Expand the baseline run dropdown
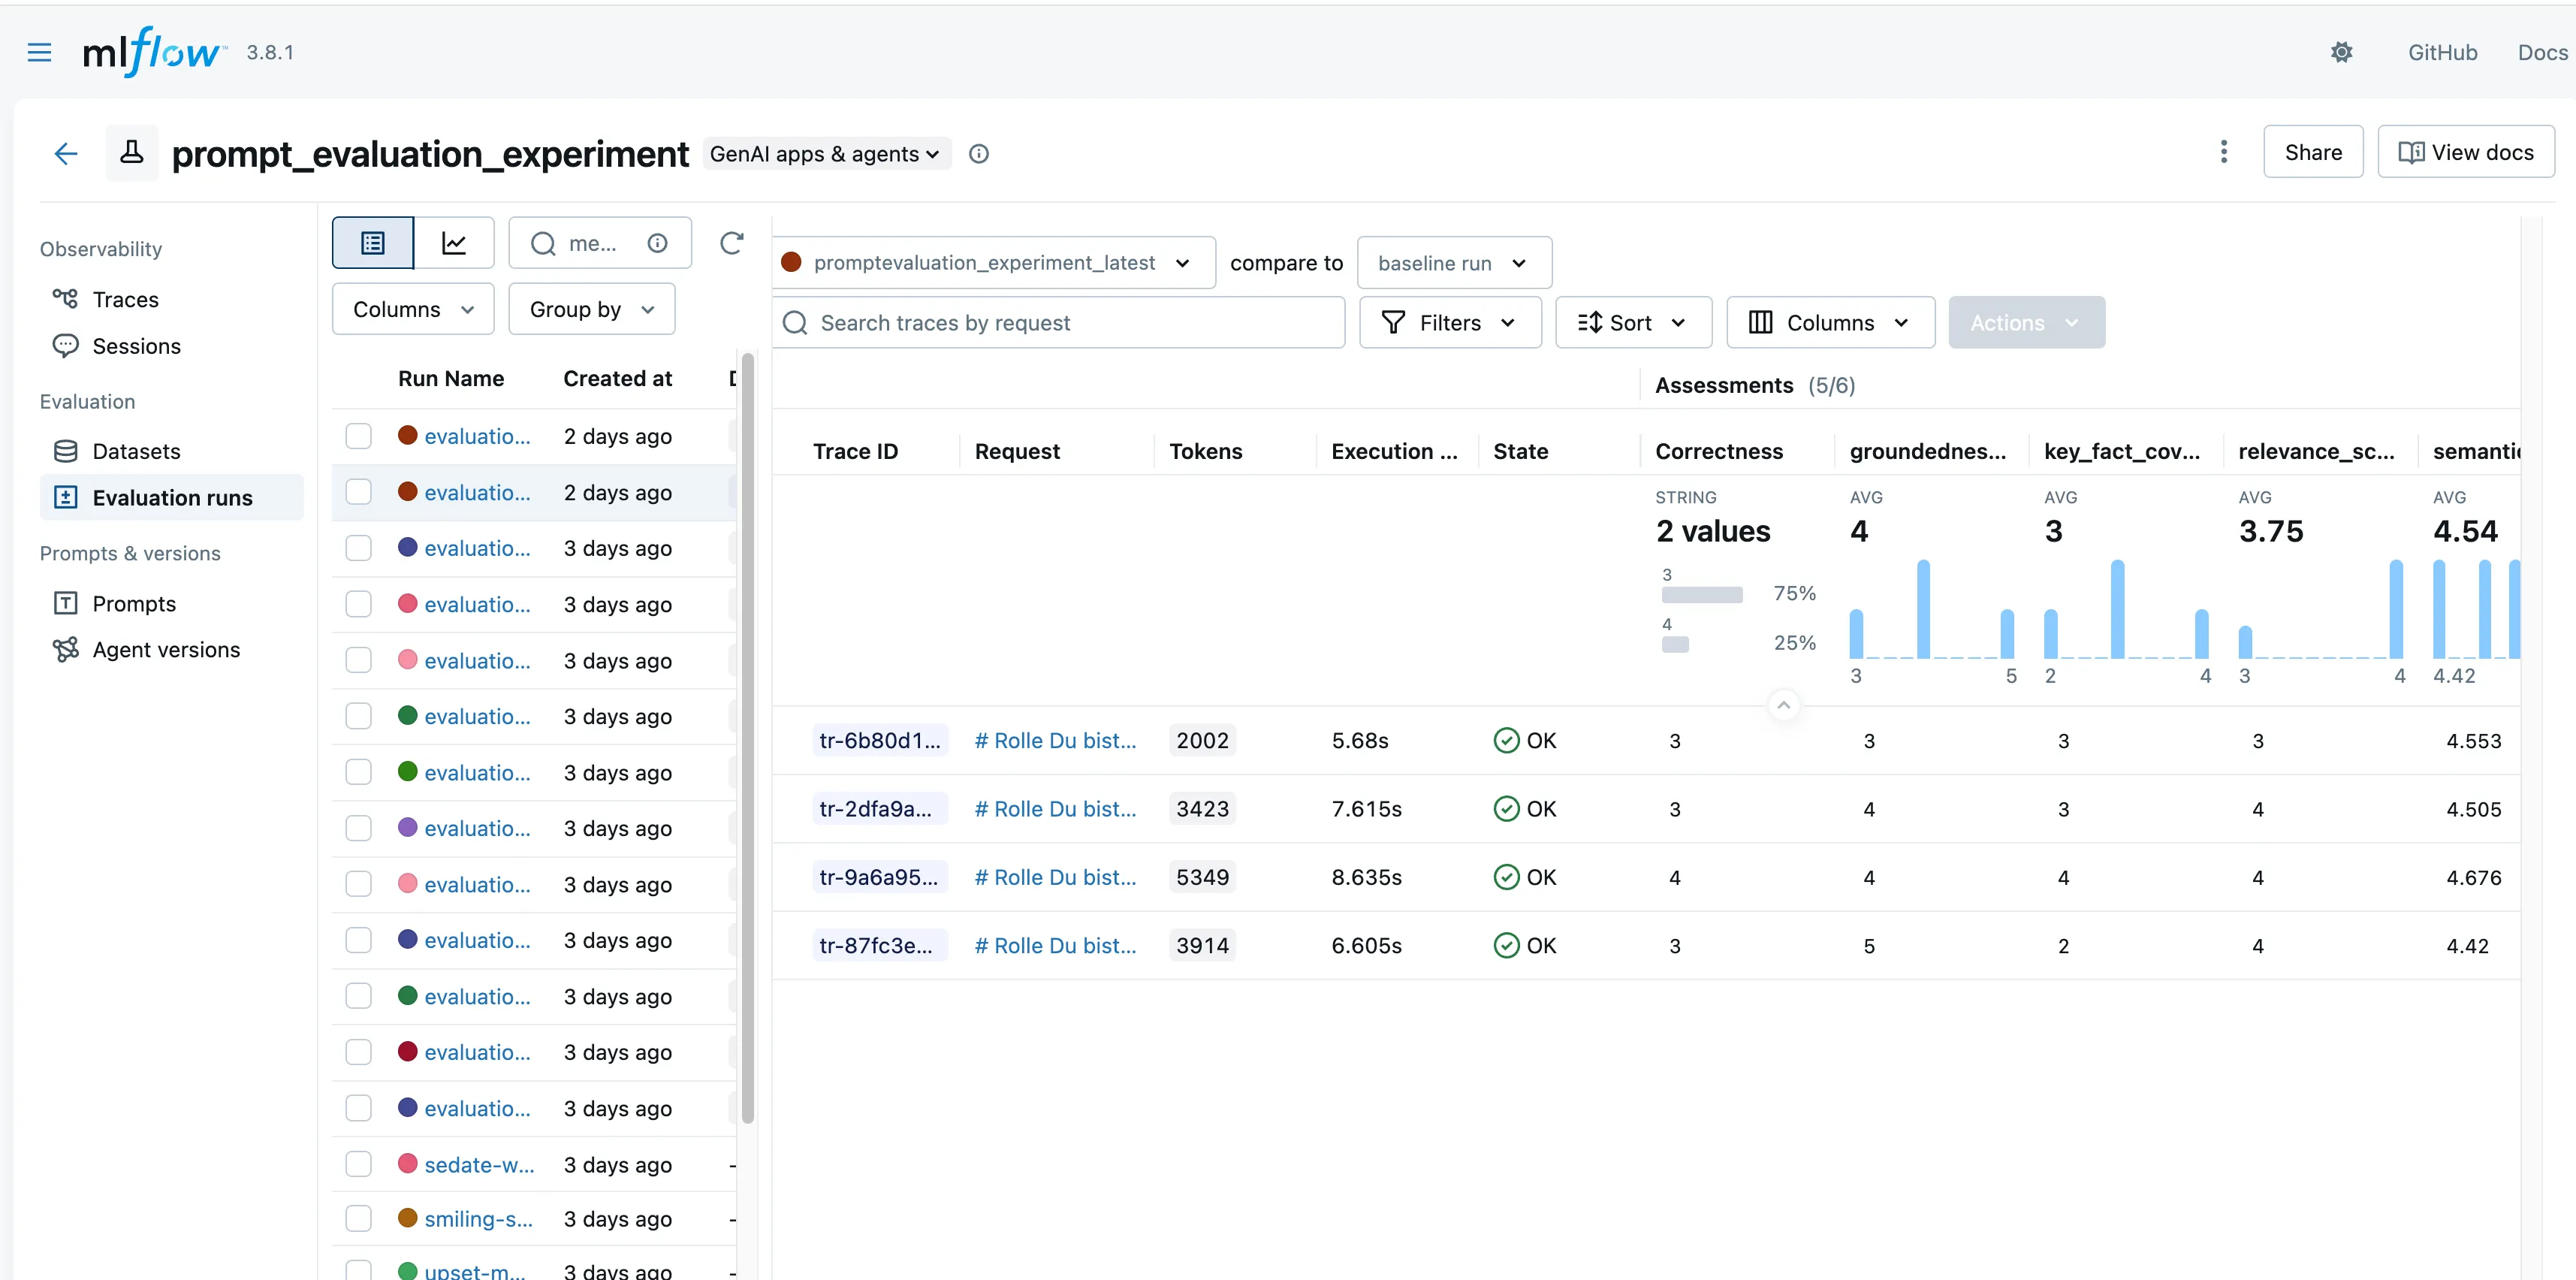 click(x=1453, y=263)
